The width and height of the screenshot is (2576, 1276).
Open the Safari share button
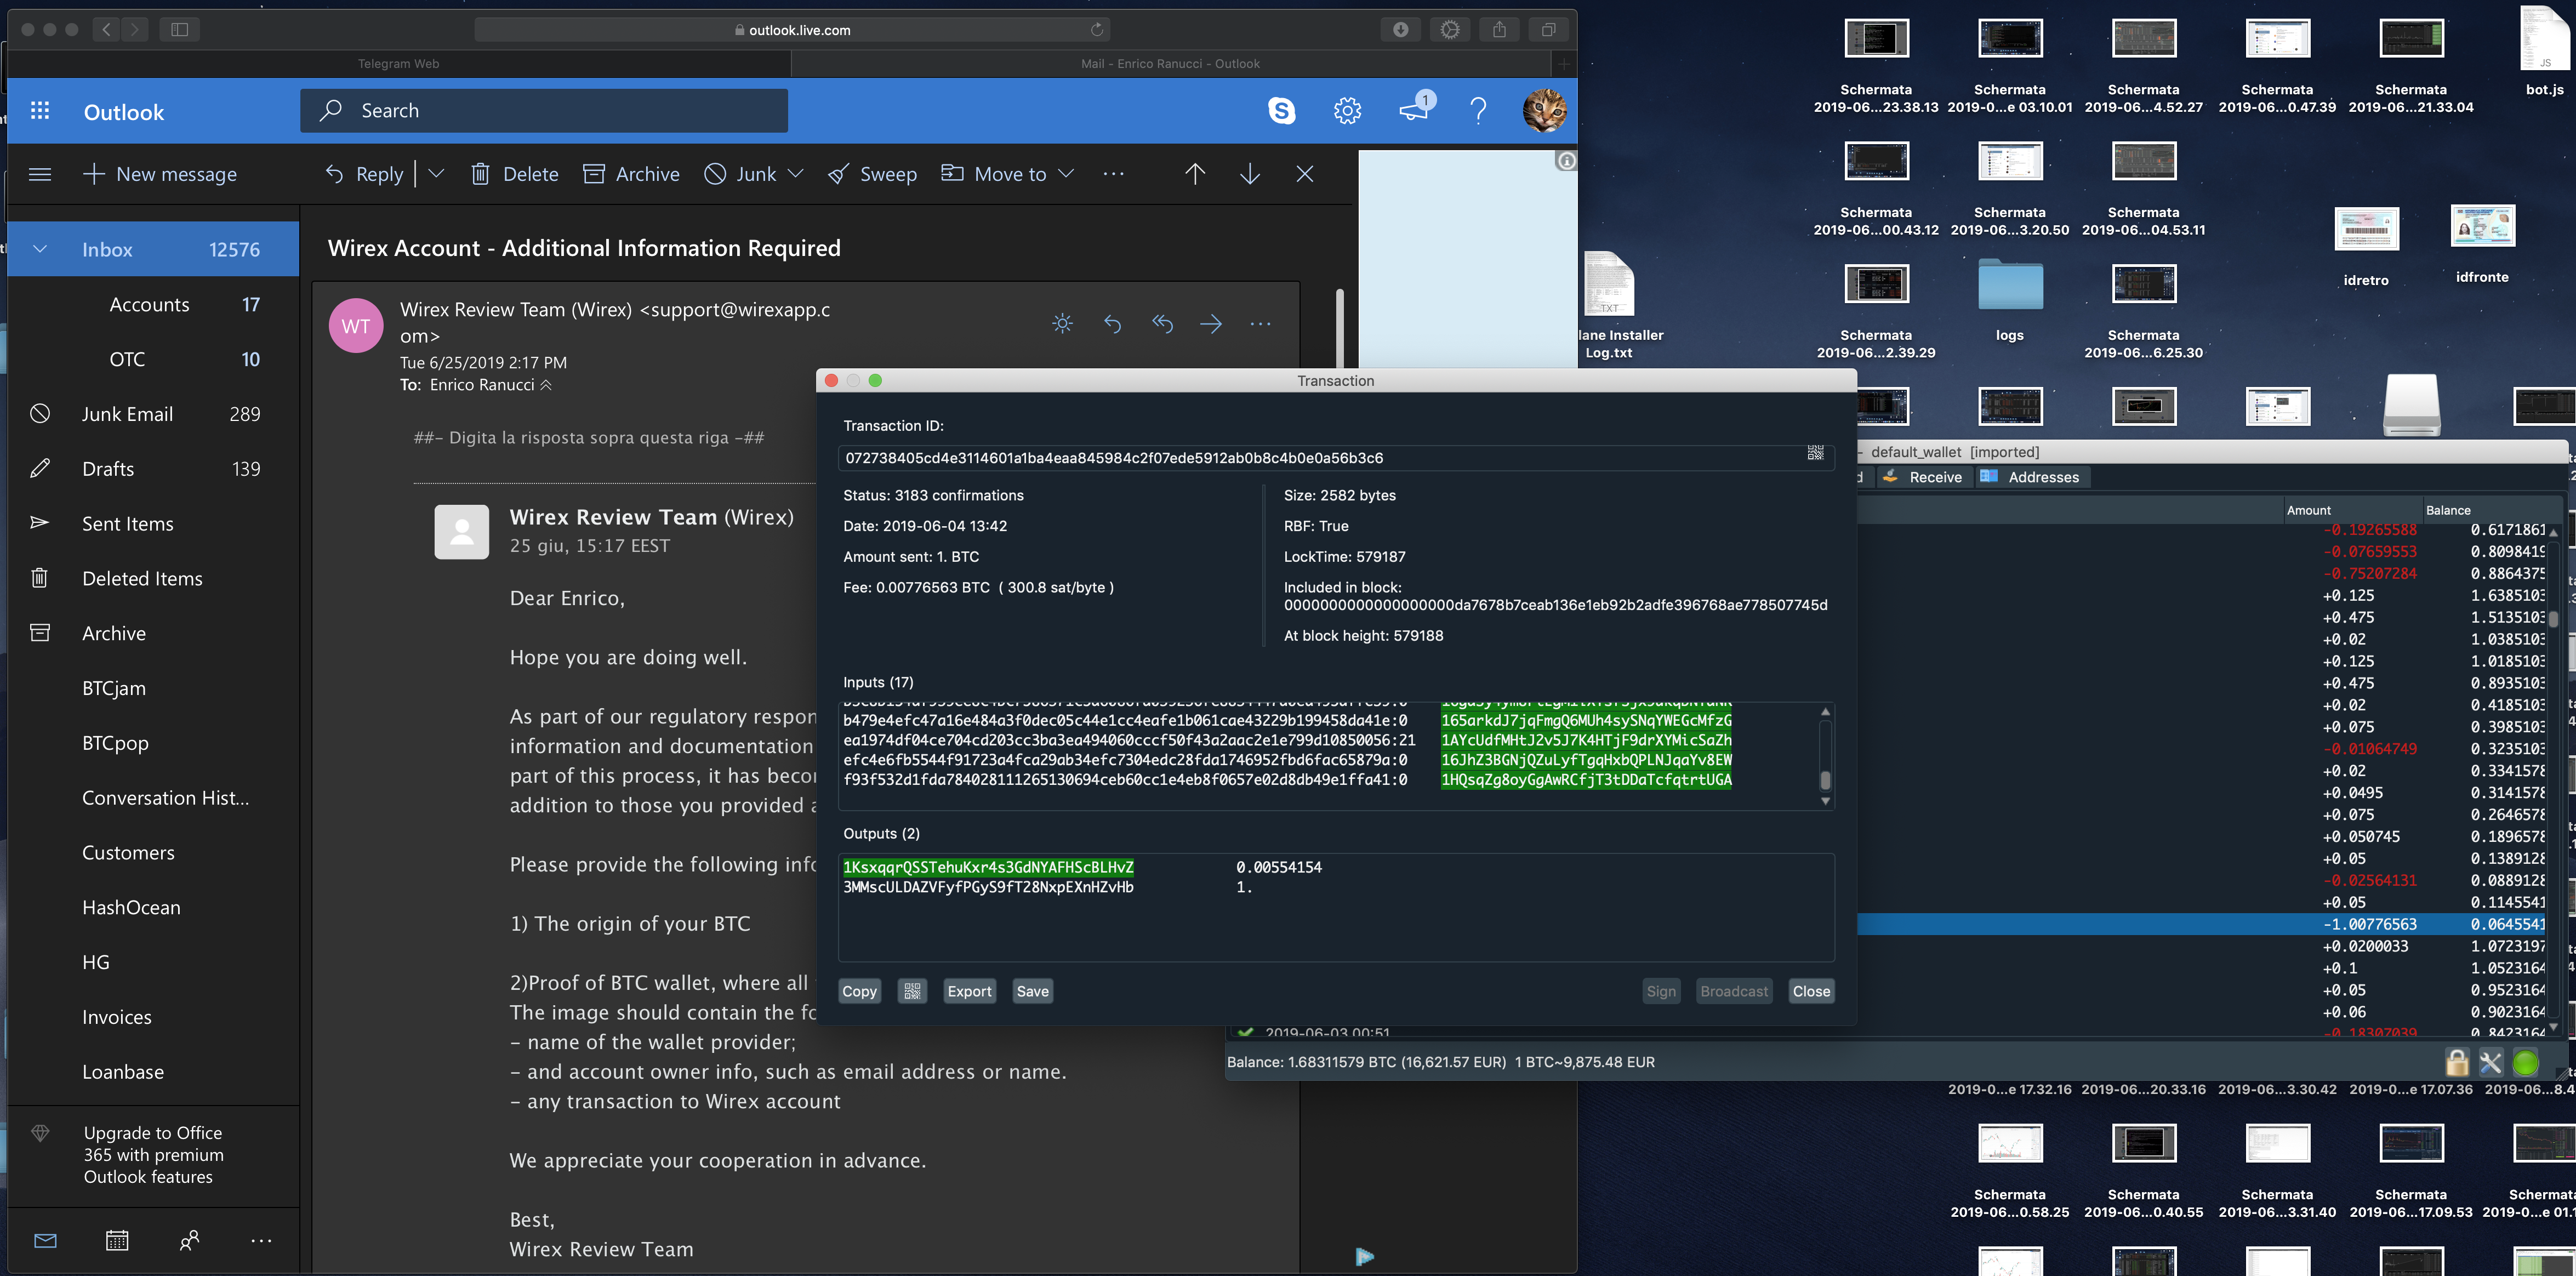tap(1499, 30)
